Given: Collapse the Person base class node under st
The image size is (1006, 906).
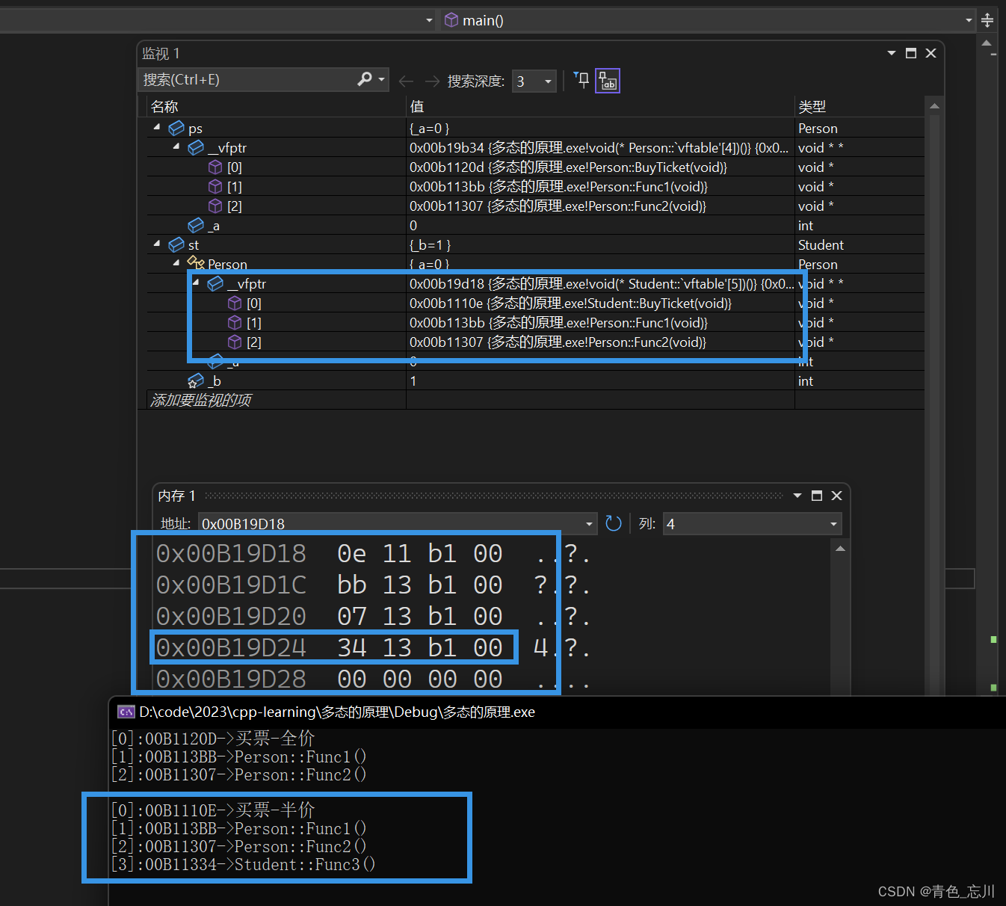Looking at the screenshot, I should click(176, 263).
